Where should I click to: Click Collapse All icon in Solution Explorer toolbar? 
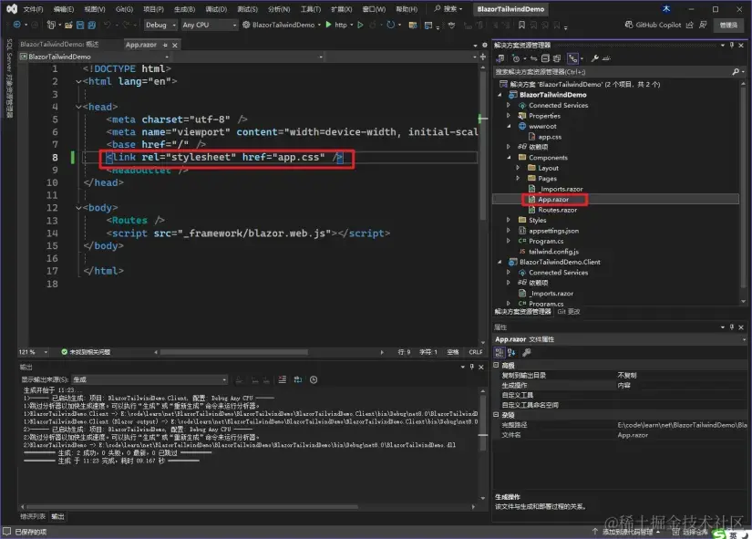(x=545, y=58)
